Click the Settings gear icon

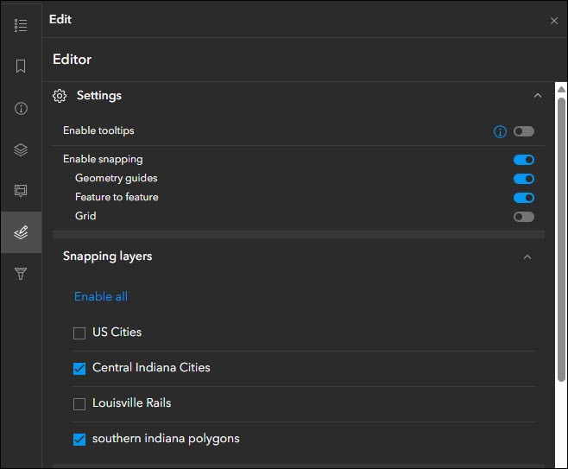pos(60,96)
